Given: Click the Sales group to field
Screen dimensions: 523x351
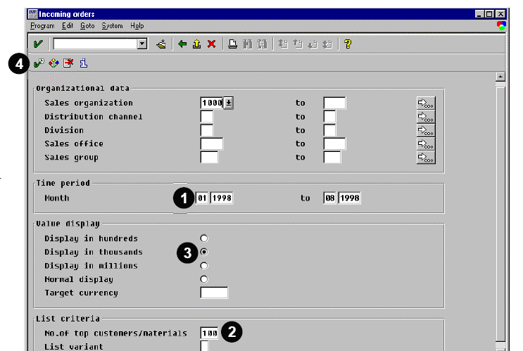Looking at the screenshot, I should click(x=332, y=157).
